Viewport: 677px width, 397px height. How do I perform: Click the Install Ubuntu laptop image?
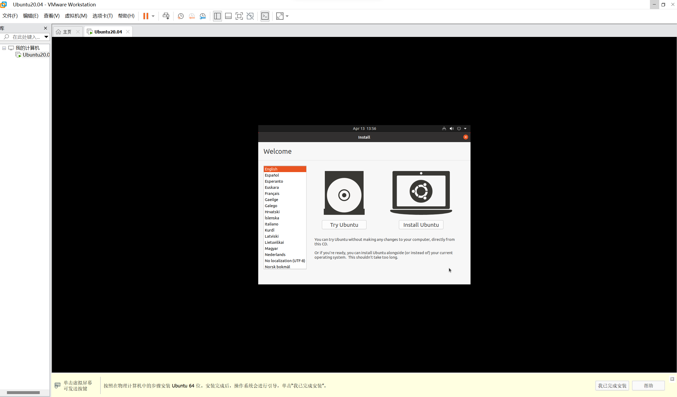coord(421,193)
